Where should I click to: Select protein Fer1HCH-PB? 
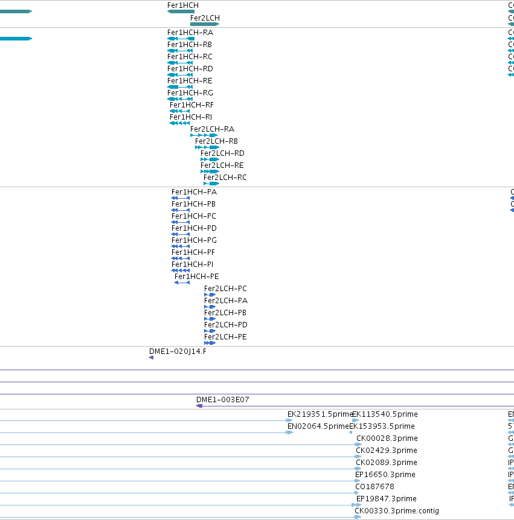point(181,210)
